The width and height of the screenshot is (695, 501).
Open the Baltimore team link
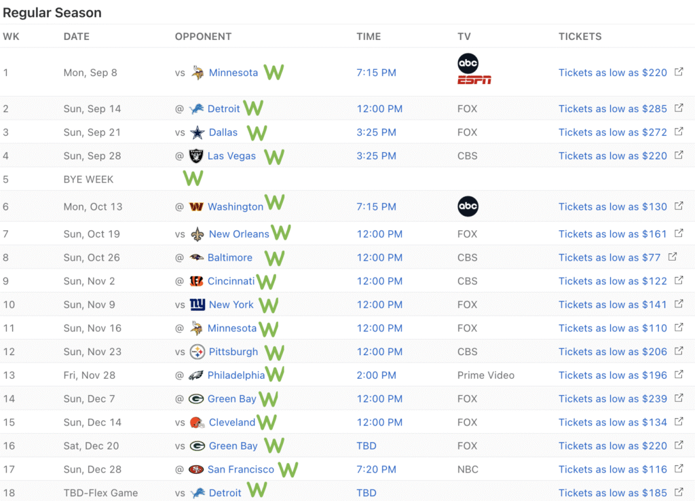pyautogui.click(x=229, y=257)
